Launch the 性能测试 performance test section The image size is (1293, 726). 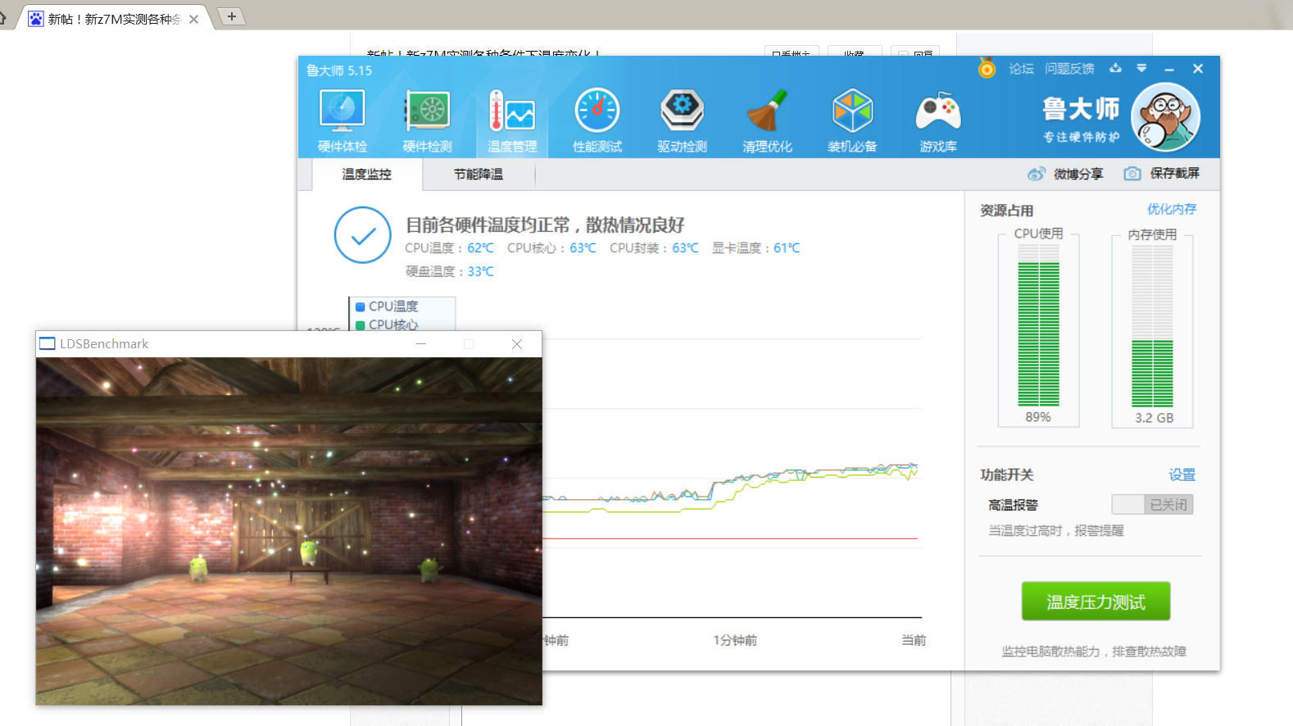(x=597, y=121)
